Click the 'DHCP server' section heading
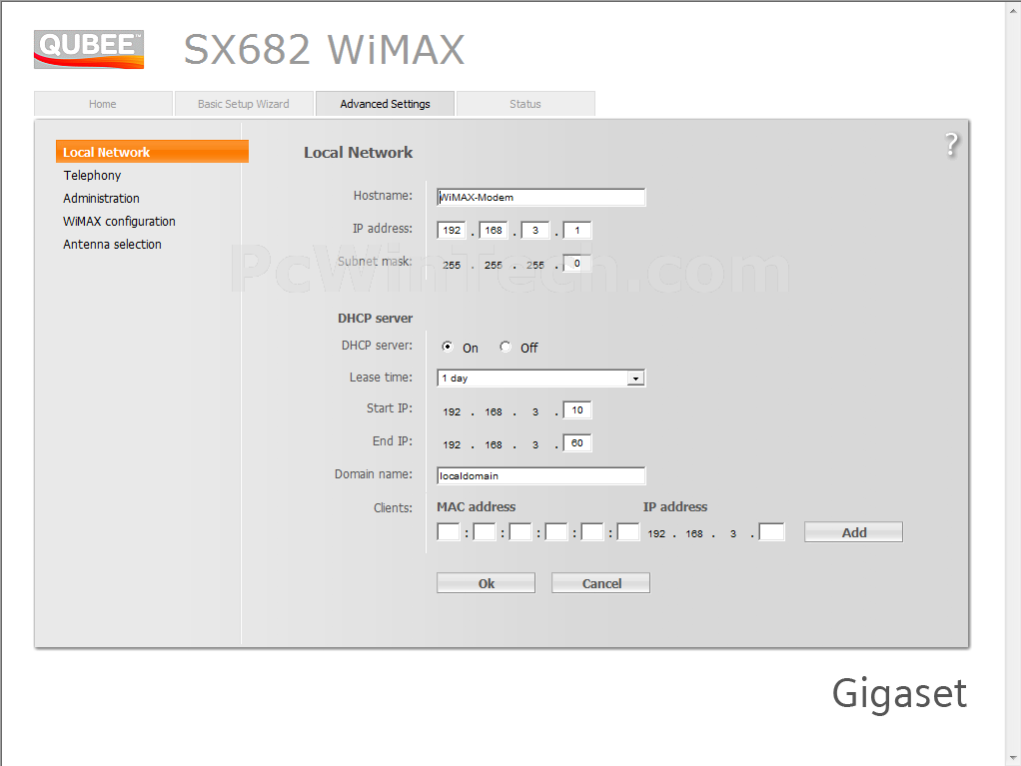The width and height of the screenshot is (1021, 766). tap(375, 319)
